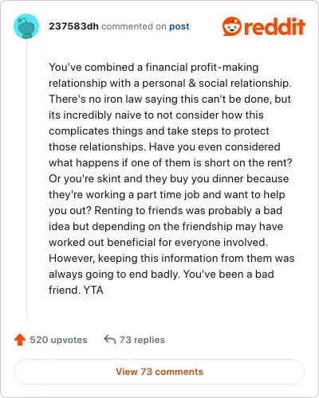Click the "View 73 comments" button
The image size is (319, 398).
pyautogui.click(x=159, y=372)
